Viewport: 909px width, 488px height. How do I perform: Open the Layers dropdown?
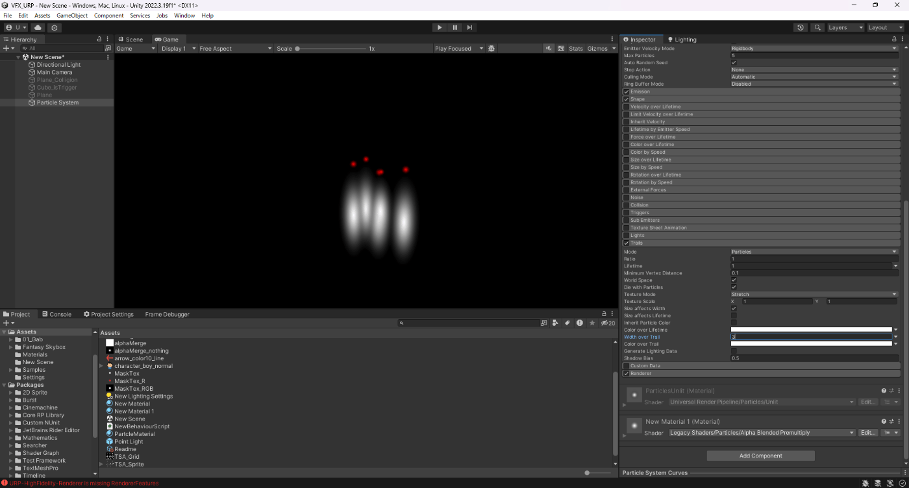845,28
